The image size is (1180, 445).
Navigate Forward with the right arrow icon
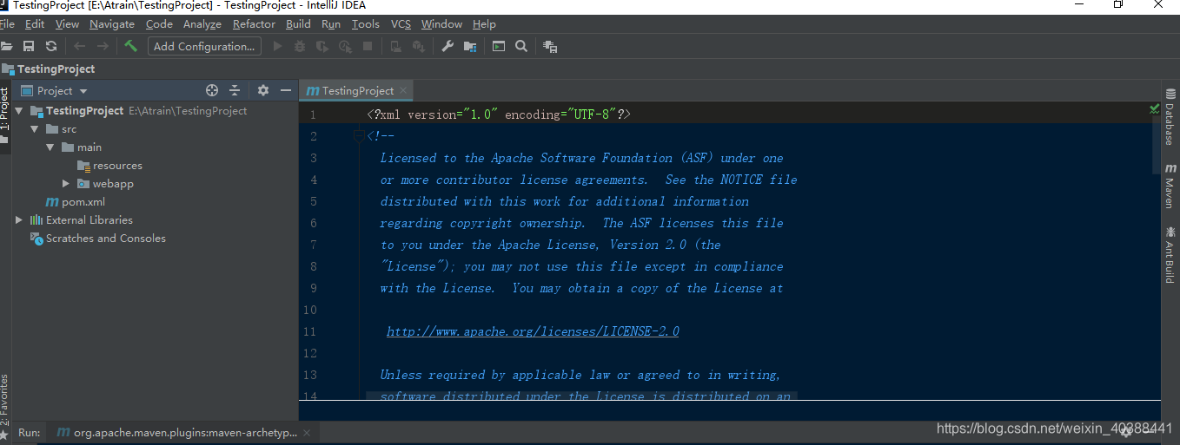click(103, 46)
